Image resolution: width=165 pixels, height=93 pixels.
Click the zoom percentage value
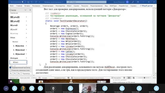tap(154, 78)
